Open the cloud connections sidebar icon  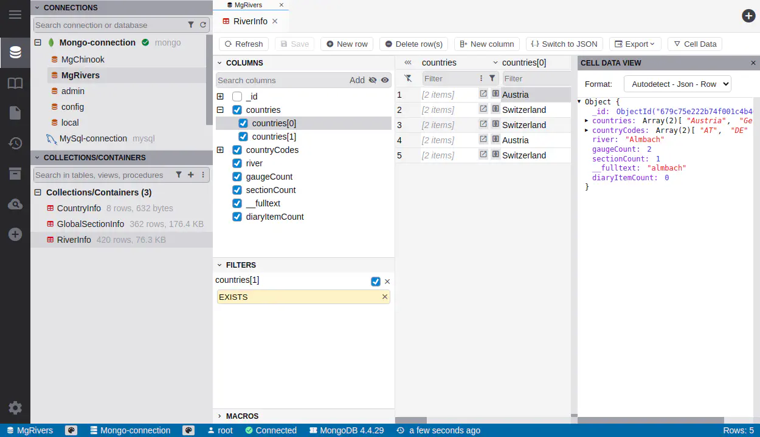click(x=15, y=204)
